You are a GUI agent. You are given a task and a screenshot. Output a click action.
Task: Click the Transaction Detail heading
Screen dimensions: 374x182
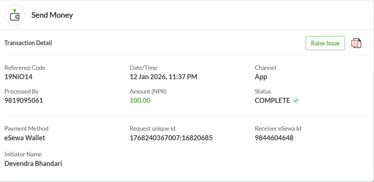click(x=28, y=43)
